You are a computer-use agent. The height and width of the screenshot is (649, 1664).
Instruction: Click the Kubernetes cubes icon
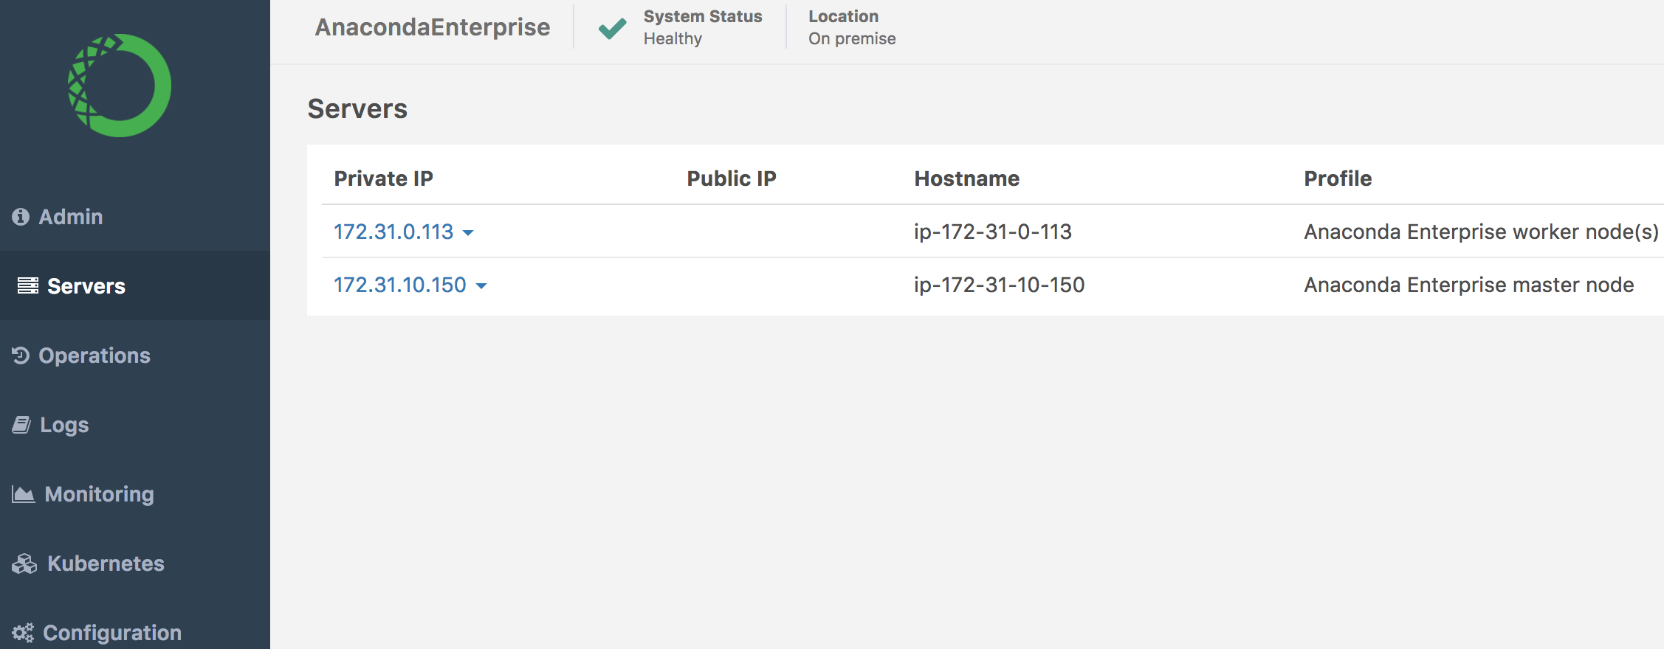[x=24, y=563]
